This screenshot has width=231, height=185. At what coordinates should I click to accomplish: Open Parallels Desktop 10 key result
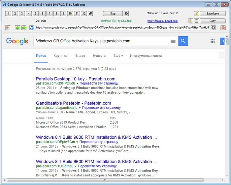point(76,79)
